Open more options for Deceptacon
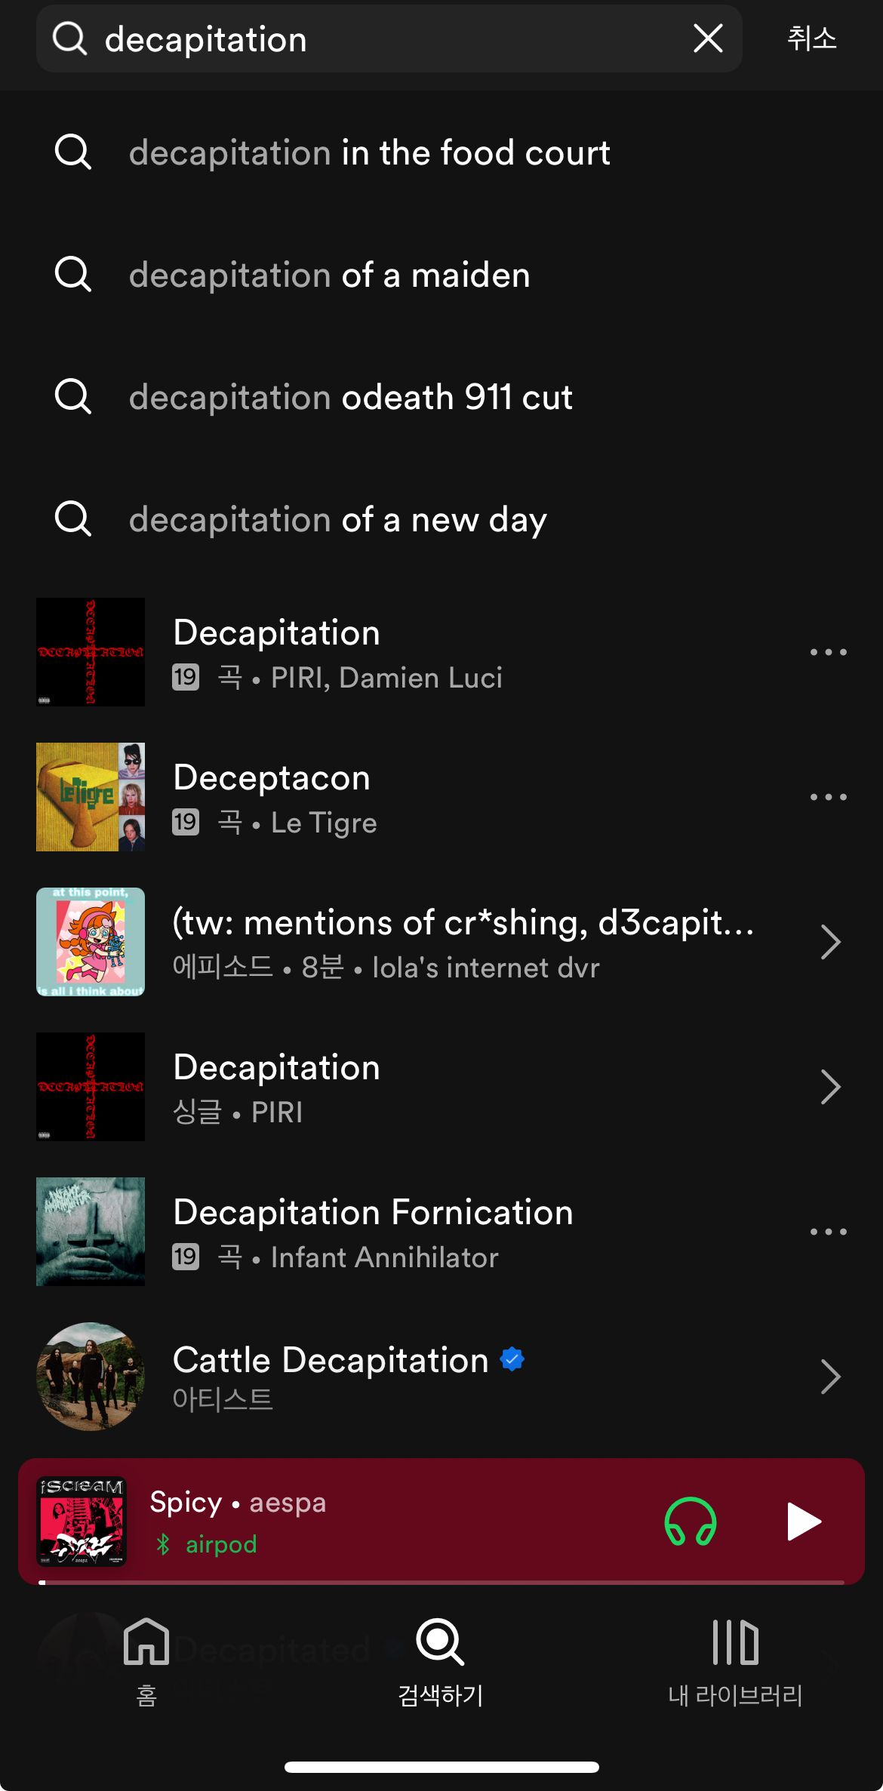This screenshot has width=883, height=1791. tap(828, 797)
